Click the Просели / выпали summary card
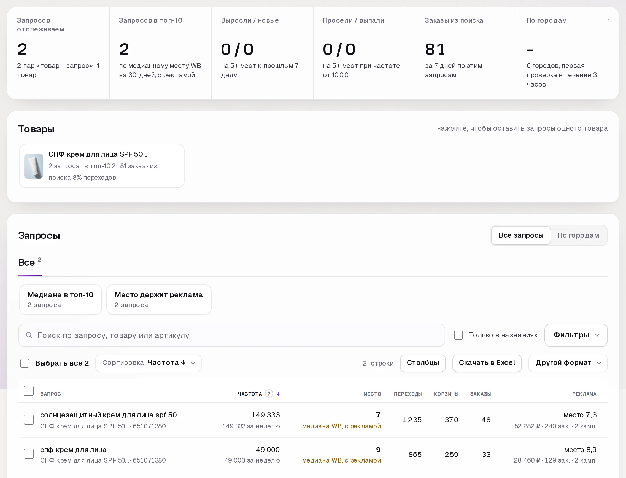Image resolution: width=626 pixels, height=478 pixels. coord(364,53)
